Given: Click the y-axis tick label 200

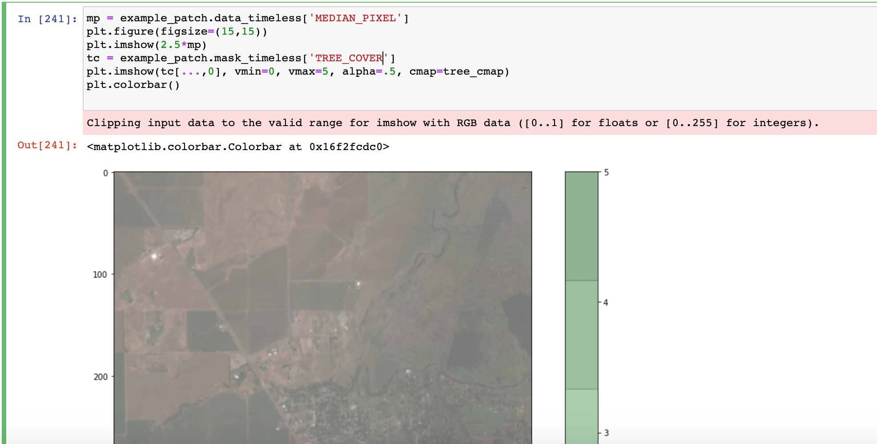Looking at the screenshot, I should [x=100, y=377].
